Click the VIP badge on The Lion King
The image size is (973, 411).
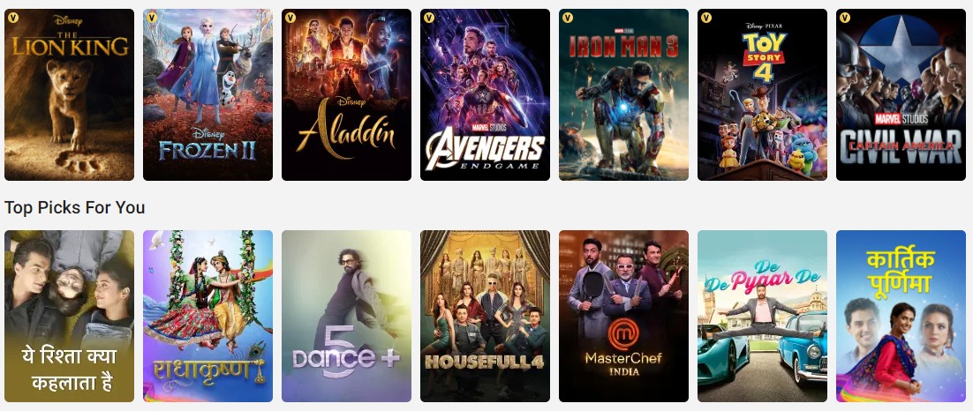13,18
